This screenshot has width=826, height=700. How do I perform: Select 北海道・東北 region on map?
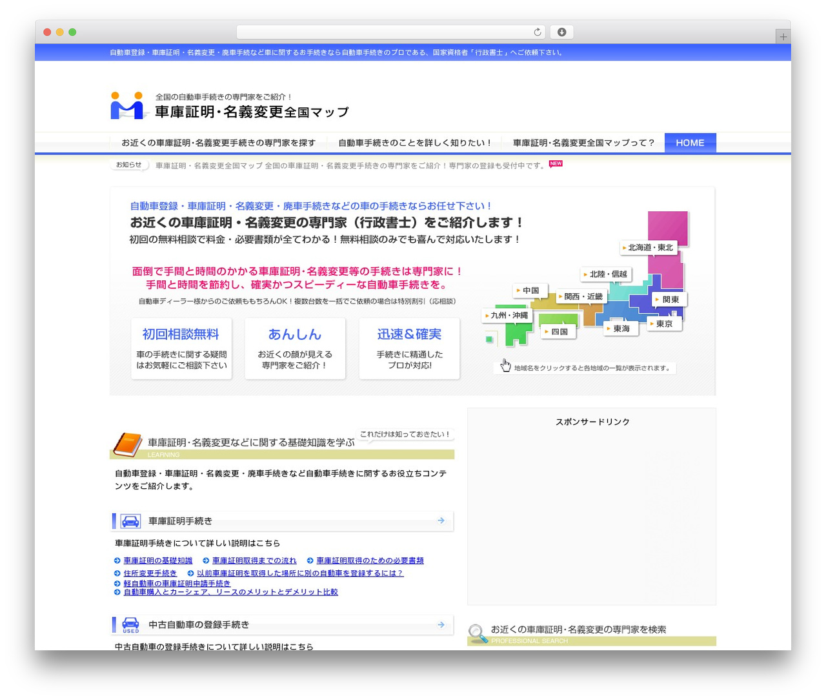click(x=649, y=247)
